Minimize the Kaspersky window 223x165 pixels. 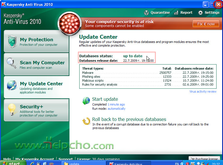coord(206,4)
